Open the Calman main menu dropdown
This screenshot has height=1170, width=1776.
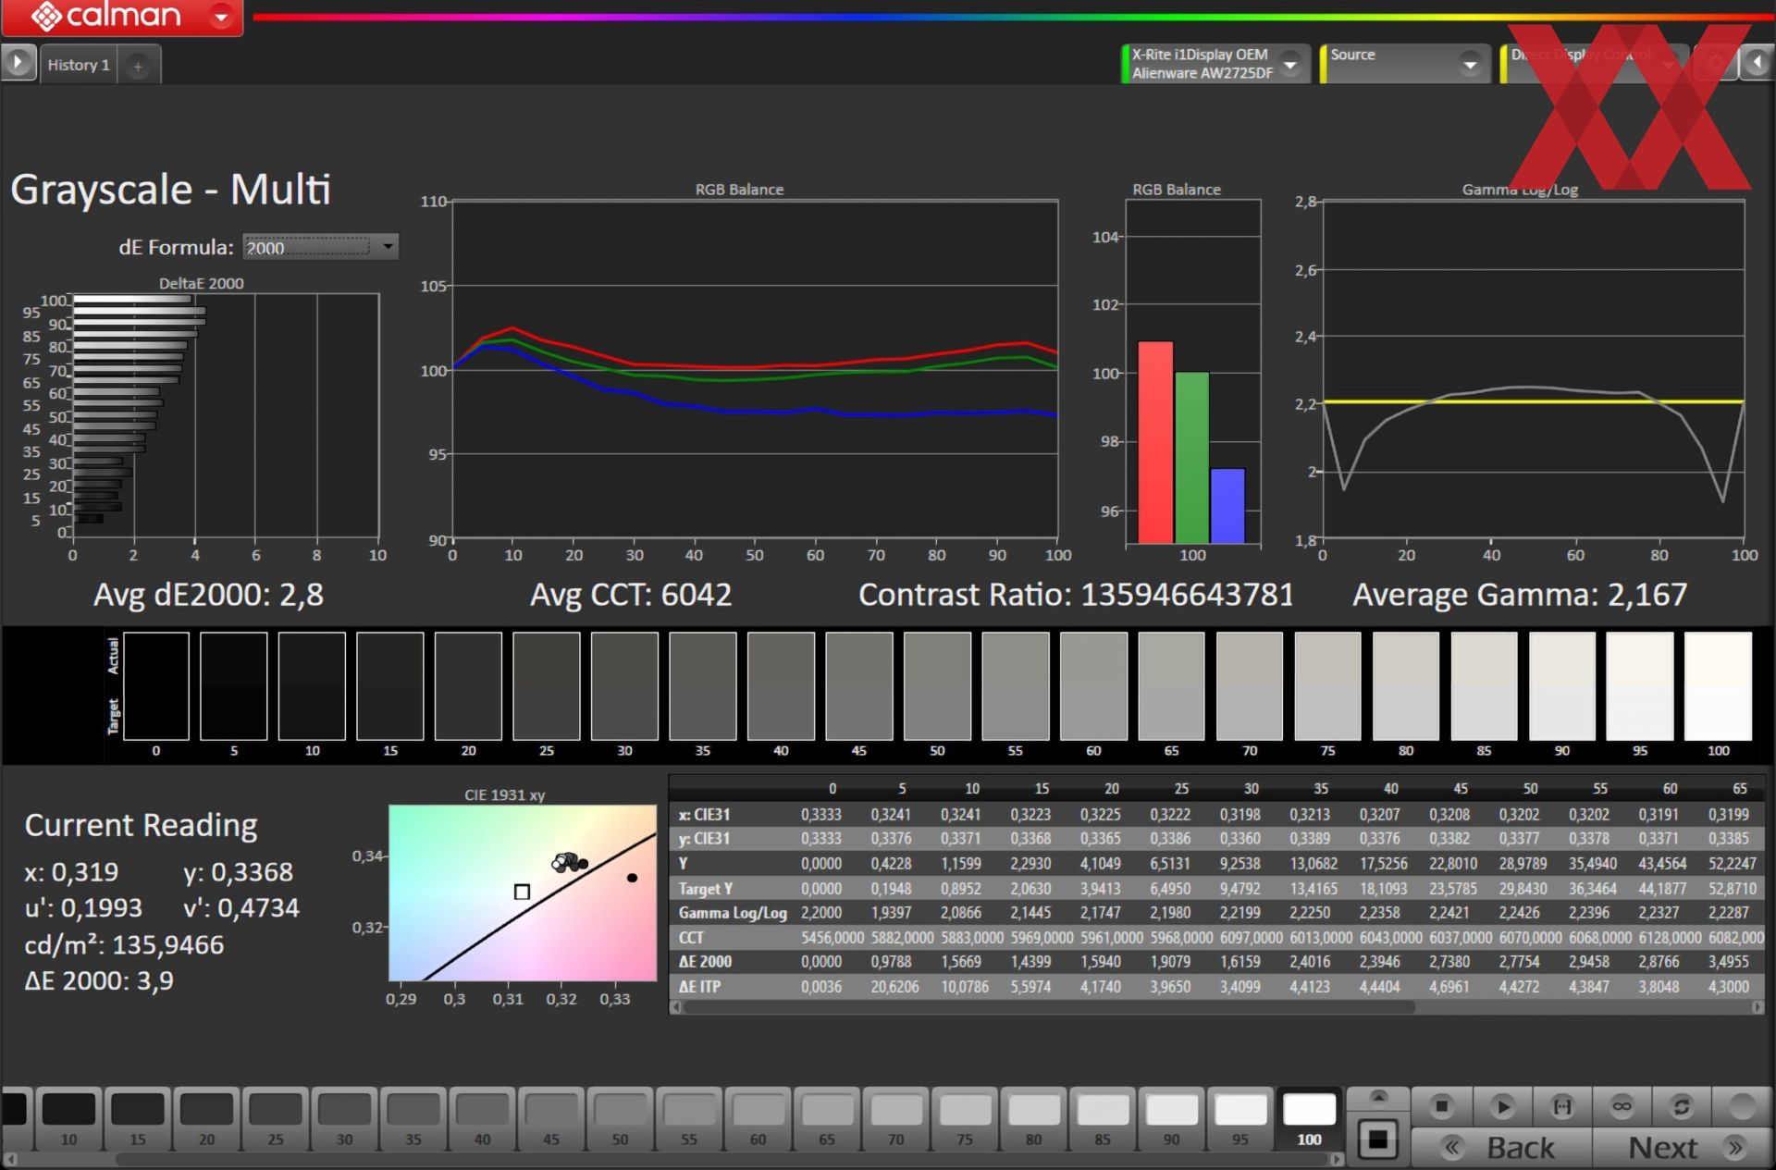[x=221, y=17]
